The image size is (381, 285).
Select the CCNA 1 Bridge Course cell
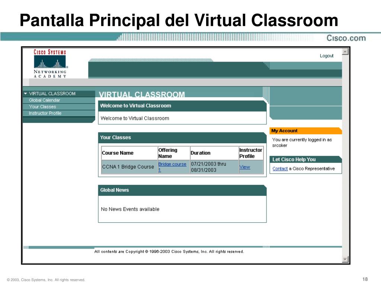[129, 167]
